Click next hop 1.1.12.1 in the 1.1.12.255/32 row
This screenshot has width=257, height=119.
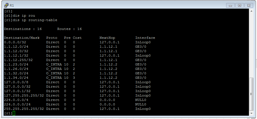[x=108, y=60]
